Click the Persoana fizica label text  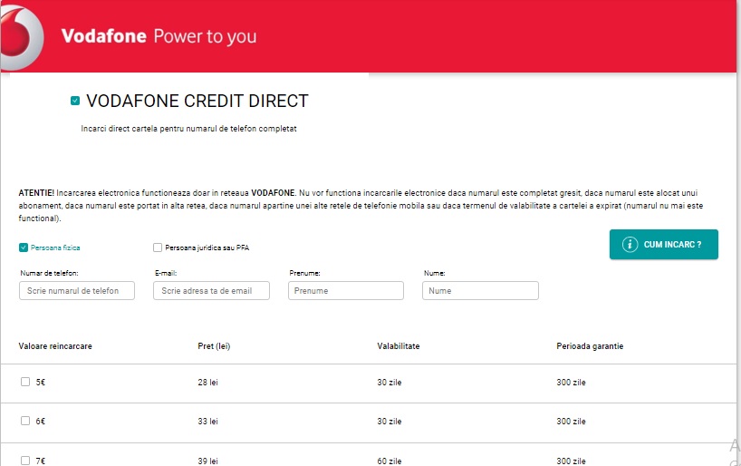click(55, 248)
